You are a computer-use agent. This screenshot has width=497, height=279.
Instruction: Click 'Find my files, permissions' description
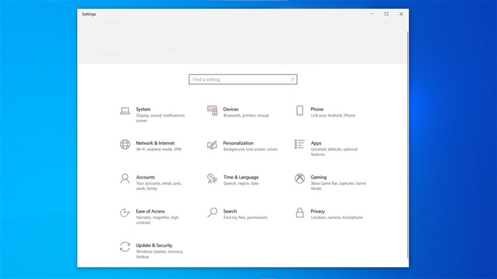point(245,218)
